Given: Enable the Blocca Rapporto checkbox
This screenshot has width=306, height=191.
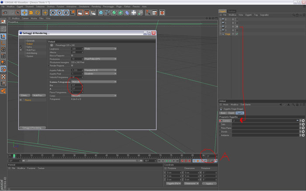Looking at the screenshot, I should pyautogui.click(x=72, y=56).
